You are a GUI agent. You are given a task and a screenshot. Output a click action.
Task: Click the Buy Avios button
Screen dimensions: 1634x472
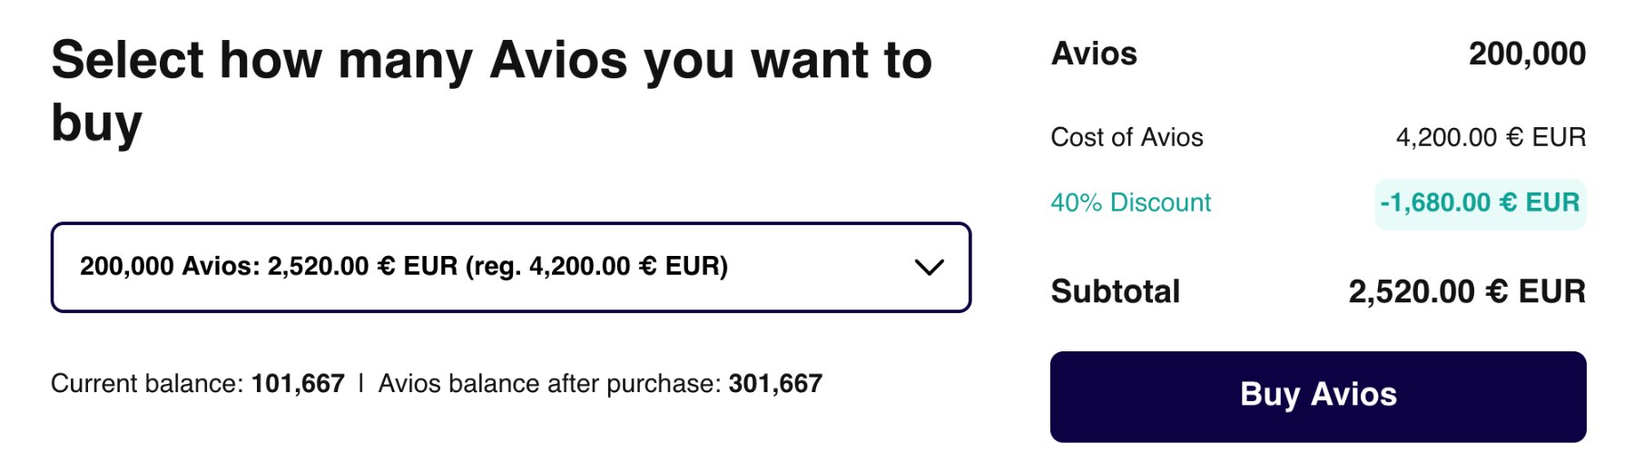(x=1317, y=397)
